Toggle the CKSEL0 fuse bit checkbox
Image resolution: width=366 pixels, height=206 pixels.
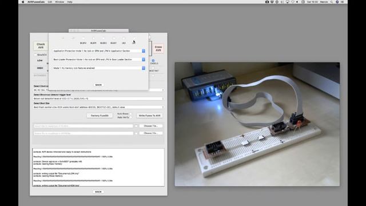(x=153, y=61)
